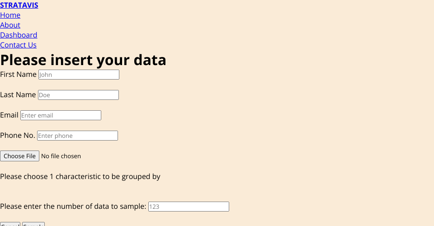Click the Email label text
Image resolution: width=434 pixels, height=226 pixels.
coord(9,115)
